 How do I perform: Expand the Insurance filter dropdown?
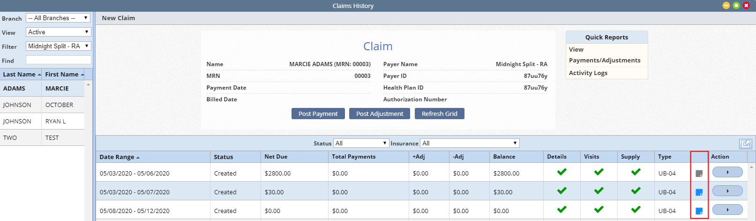470,144
